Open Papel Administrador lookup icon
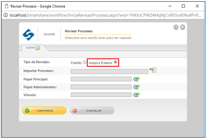Viewport: 206px width, 139px height. pos(137,87)
